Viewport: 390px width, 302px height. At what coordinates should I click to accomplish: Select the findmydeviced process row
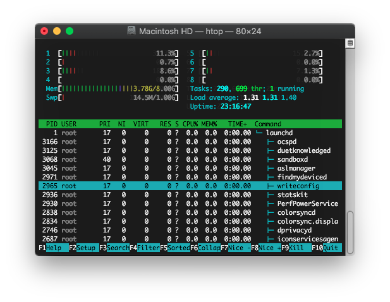coord(190,178)
